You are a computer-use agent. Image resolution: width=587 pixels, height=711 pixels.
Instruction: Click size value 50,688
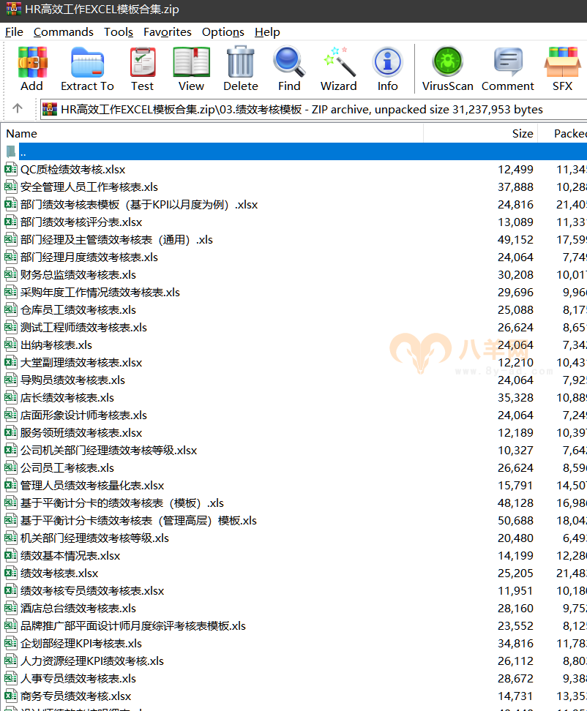coord(516,521)
